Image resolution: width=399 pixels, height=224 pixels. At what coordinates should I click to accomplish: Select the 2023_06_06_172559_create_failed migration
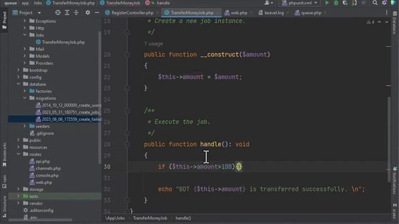pyautogui.click(x=69, y=119)
